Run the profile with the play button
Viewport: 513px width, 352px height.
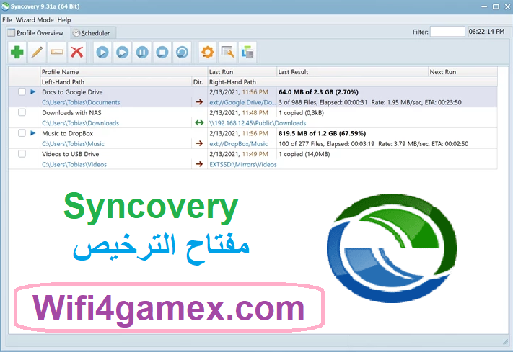[102, 52]
